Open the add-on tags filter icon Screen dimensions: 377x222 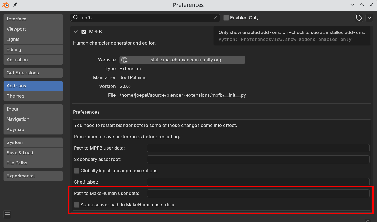pyautogui.click(x=359, y=18)
